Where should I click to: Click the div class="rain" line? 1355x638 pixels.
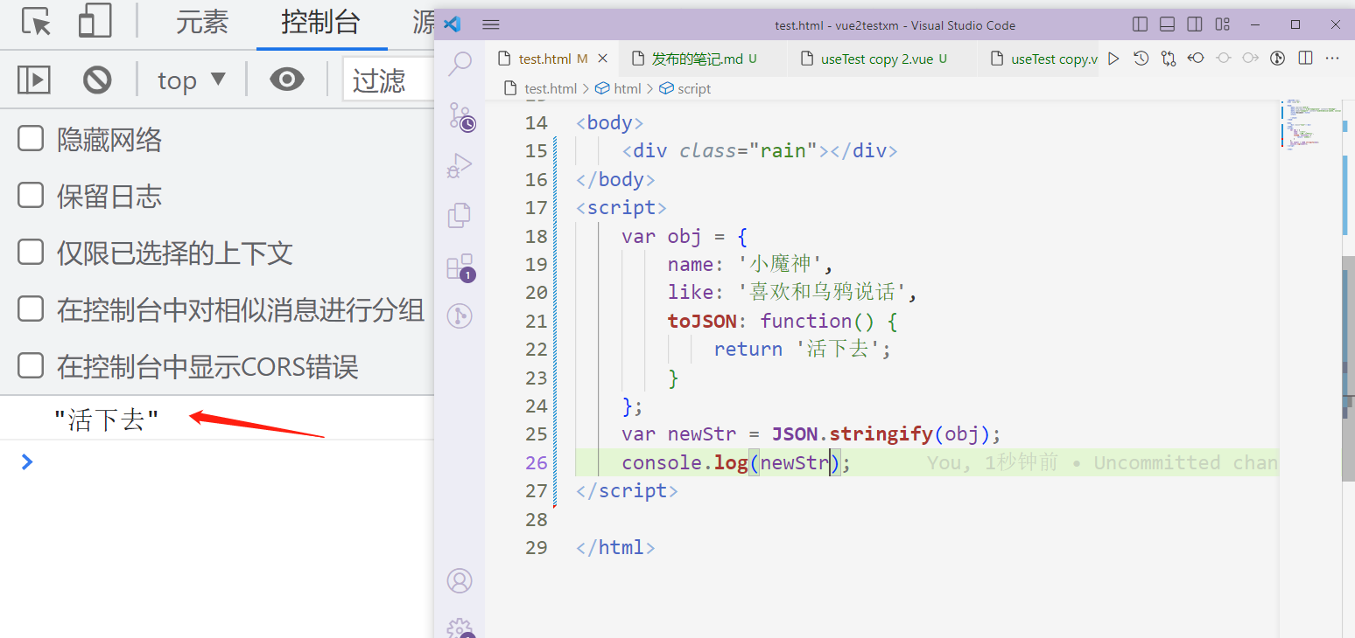click(760, 150)
